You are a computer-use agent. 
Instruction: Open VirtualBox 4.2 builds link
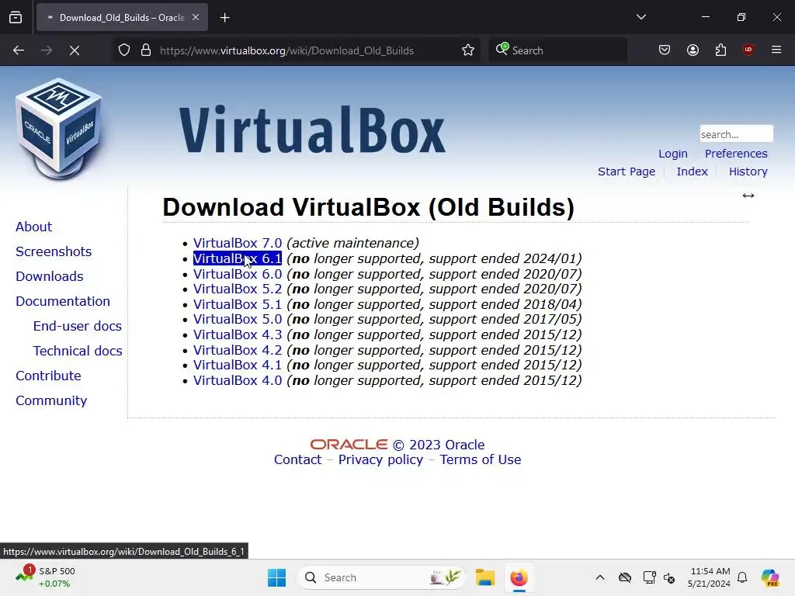(238, 350)
